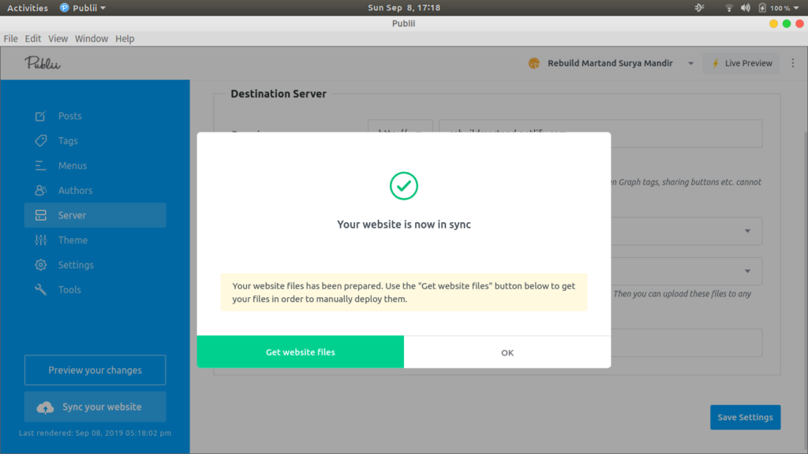The width and height of the screenshot is (808, 454).
Task: Open the Edit menu
Action: (x=33, y=39)
